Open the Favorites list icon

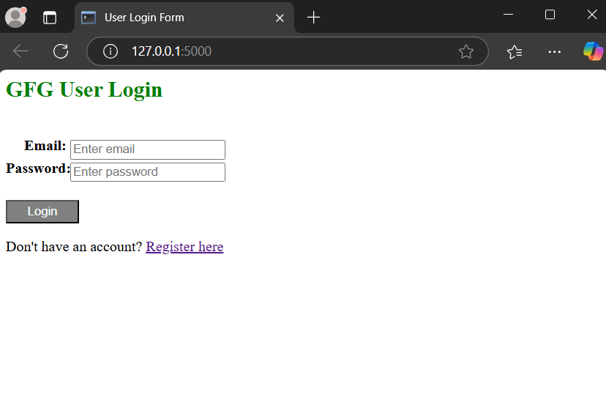[x=515, y=51]
